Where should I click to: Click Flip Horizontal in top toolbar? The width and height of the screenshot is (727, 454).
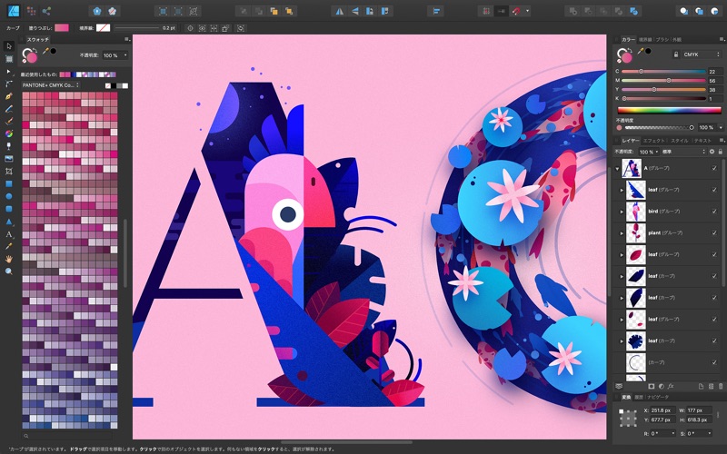pyautogui.click(x=340, y=11)
